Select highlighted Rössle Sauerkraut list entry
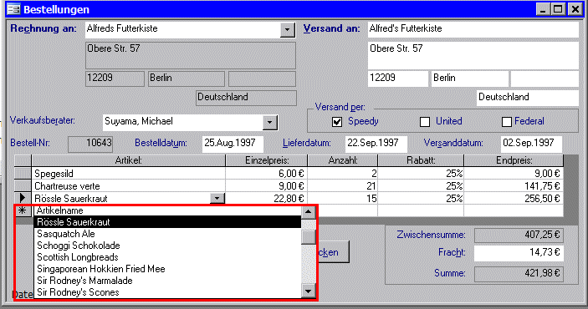 167,222
